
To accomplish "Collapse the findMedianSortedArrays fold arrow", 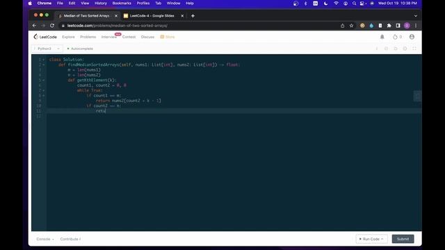I will coord(43,65).
